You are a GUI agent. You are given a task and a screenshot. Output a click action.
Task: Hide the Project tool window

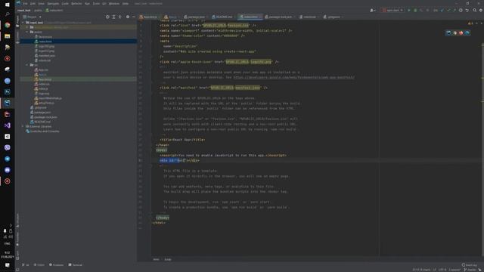pos(133,17)
